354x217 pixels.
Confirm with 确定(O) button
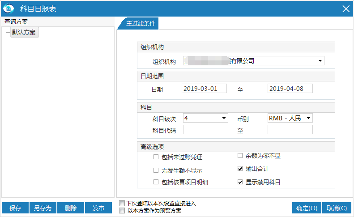[x=307, y=208]
